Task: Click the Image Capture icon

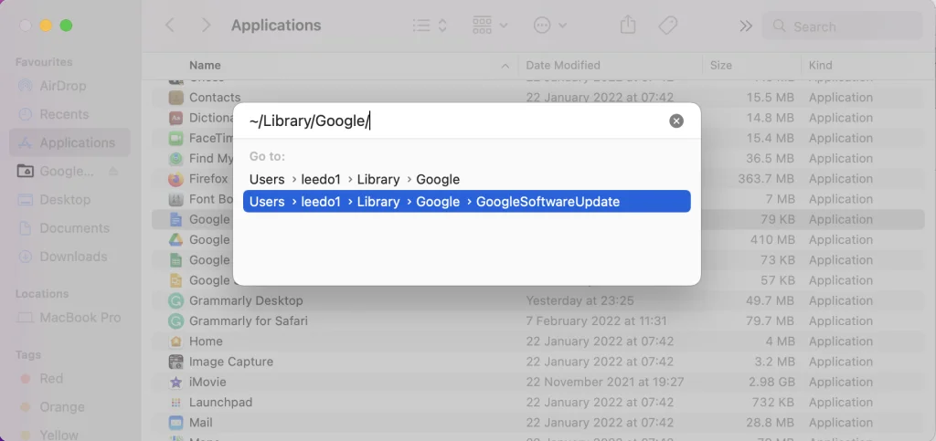Action: pos(175,362)
